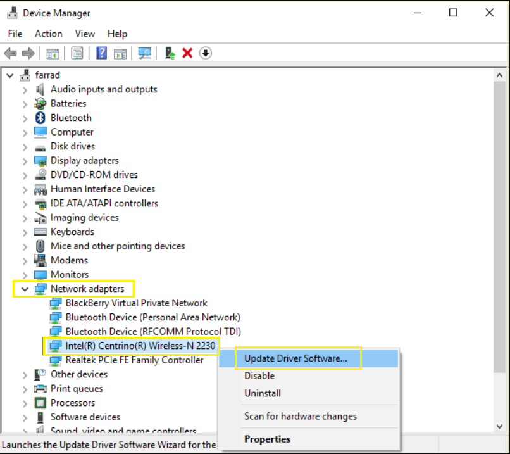
Task: Click the scrollbar down arrow
Action: coord(499,426)
